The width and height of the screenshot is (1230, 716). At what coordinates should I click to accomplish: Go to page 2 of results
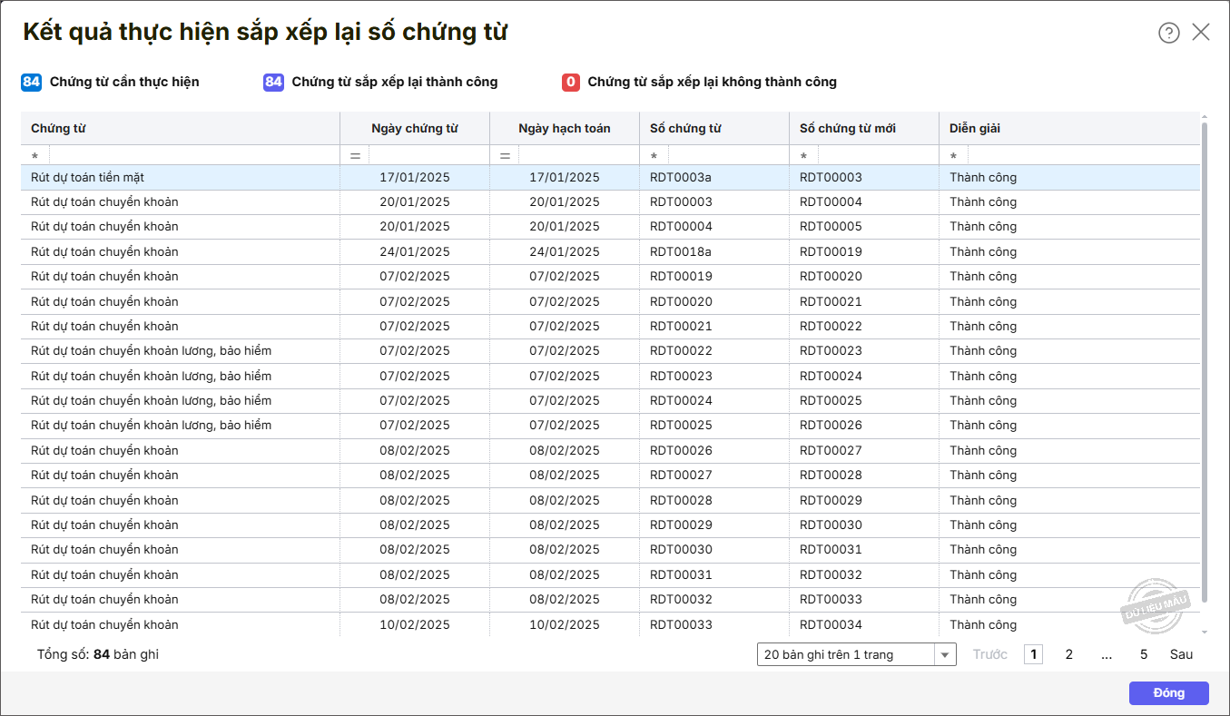[1069, 654]
